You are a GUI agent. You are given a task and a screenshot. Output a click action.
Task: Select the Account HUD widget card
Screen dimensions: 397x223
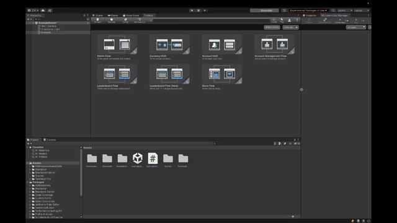click(222, 47)
